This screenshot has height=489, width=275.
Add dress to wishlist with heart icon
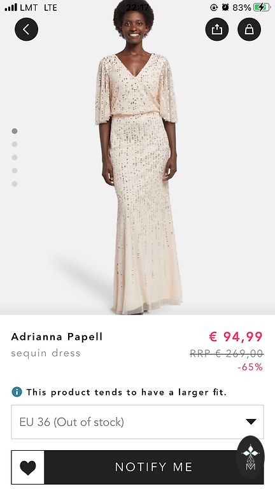tap(28, 467)
